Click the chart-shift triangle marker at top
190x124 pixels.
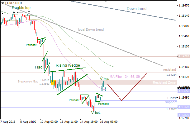coord(107,2)
